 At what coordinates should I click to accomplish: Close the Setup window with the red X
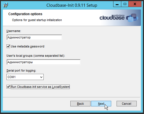135,4
